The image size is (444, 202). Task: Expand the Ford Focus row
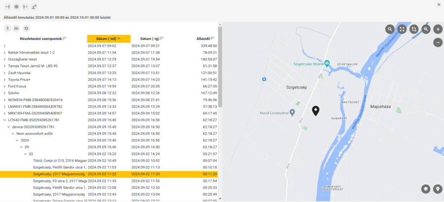(4, 87)
